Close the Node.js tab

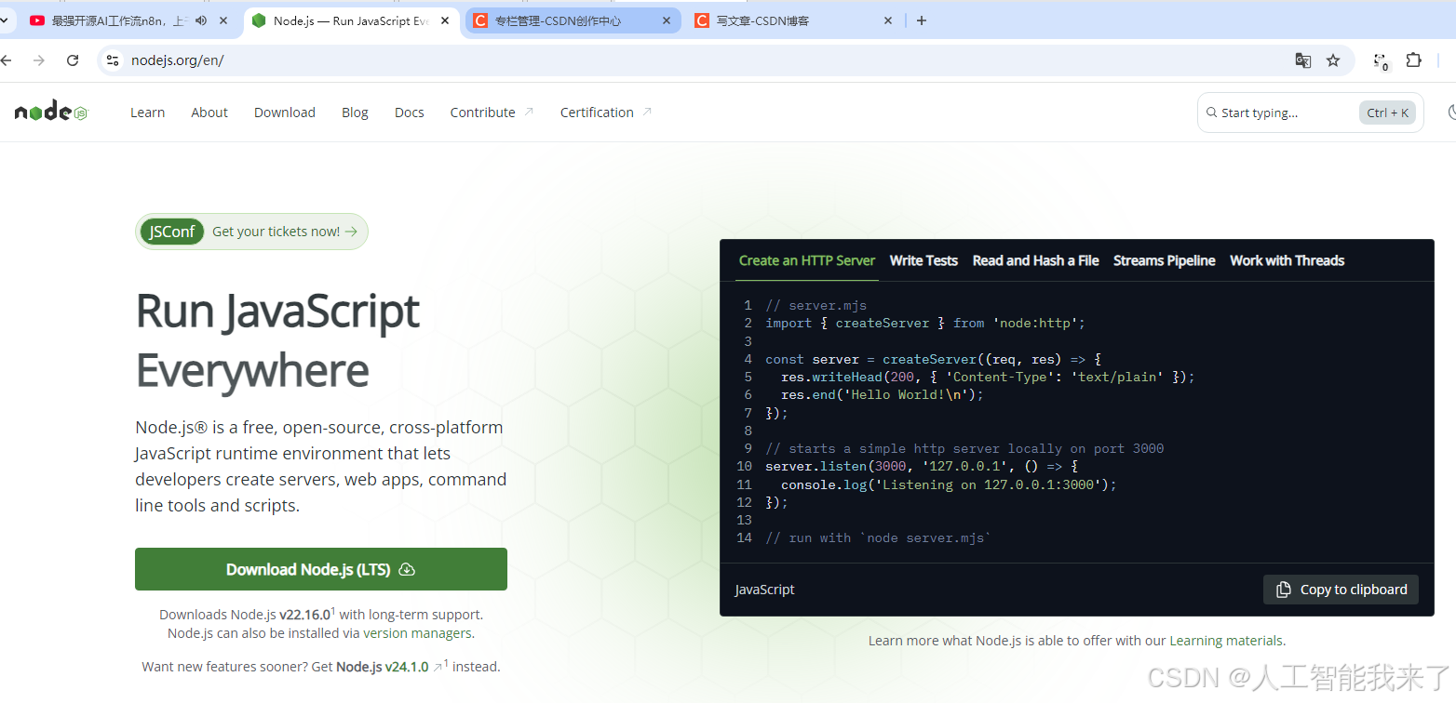click(x=445, y=20)
